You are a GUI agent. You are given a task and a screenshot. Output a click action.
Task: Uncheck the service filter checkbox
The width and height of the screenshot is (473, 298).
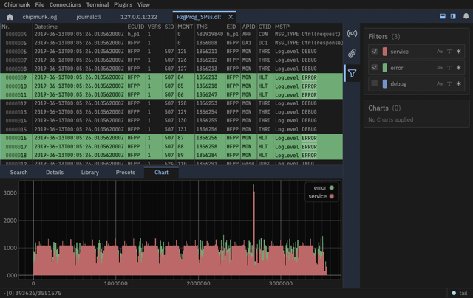(375, 52)
